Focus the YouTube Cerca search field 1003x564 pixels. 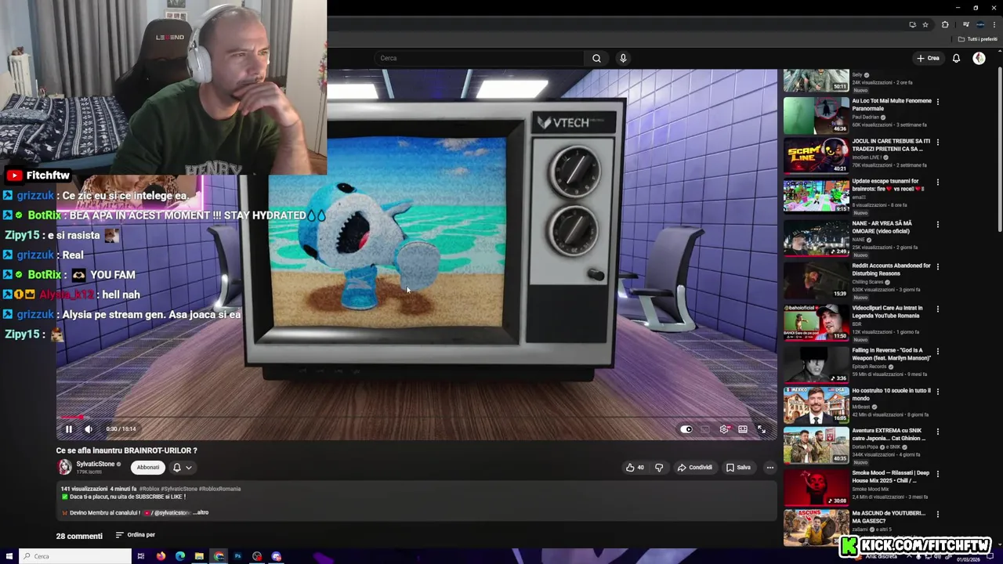pos(478,58)
